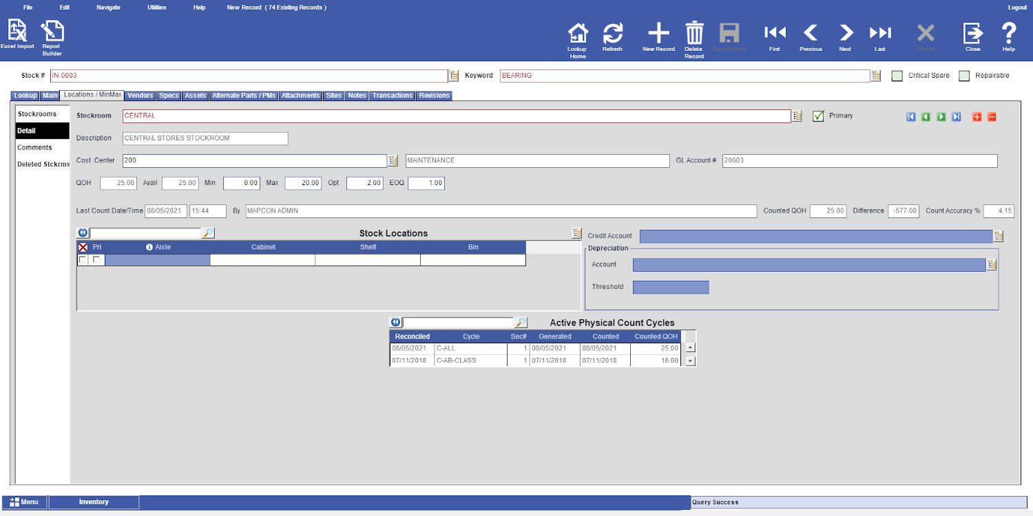Image resolution: width=1033 pixels, height=516 pixels.
Task: Go to previous stockroom record arrow
Action: pyautogui.click(x=926, y=117)
